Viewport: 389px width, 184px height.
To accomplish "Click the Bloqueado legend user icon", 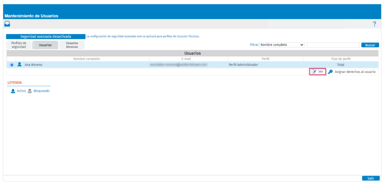I will tap(30, 91).
